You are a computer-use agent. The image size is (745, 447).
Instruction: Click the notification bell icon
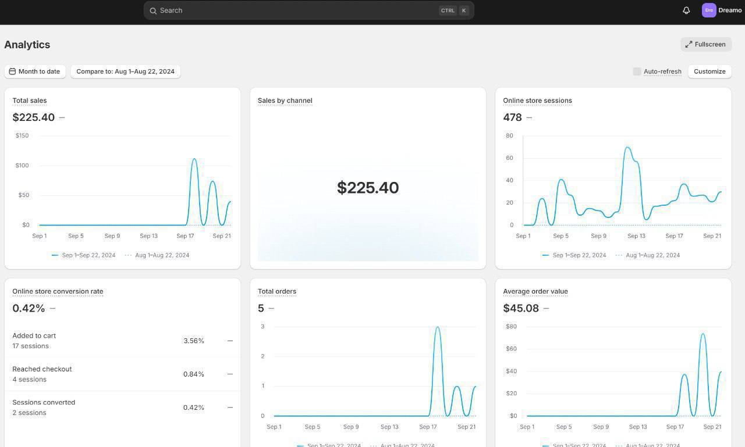(x=686, y=10)
